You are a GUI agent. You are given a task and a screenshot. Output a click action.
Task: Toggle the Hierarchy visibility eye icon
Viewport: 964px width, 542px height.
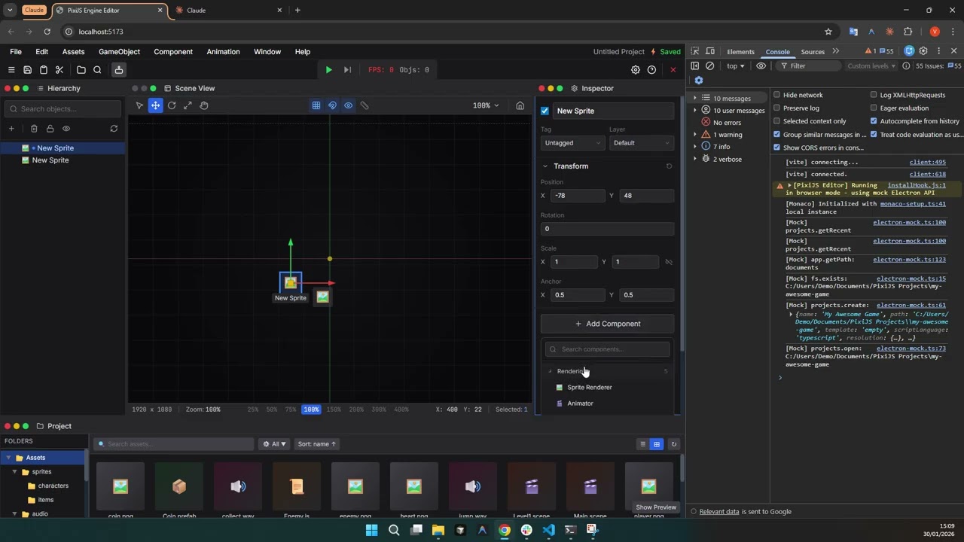tap(66, 129)
